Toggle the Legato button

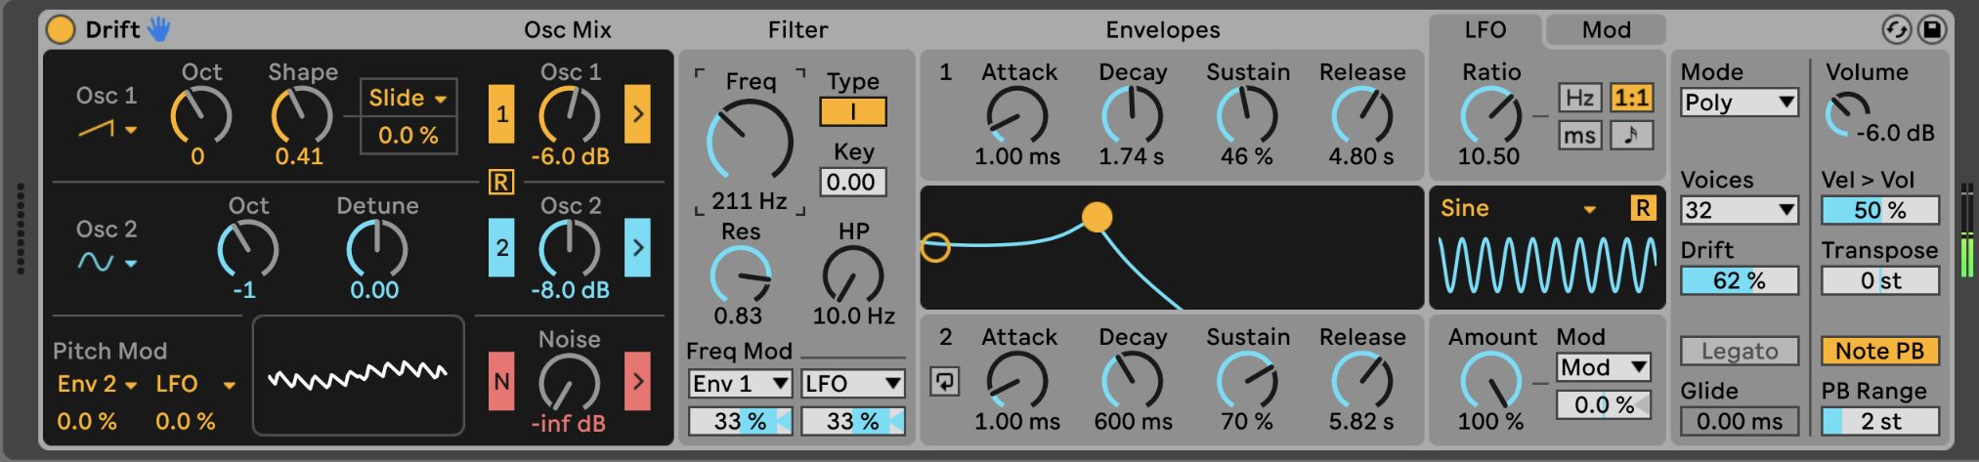coord(1740,351)
